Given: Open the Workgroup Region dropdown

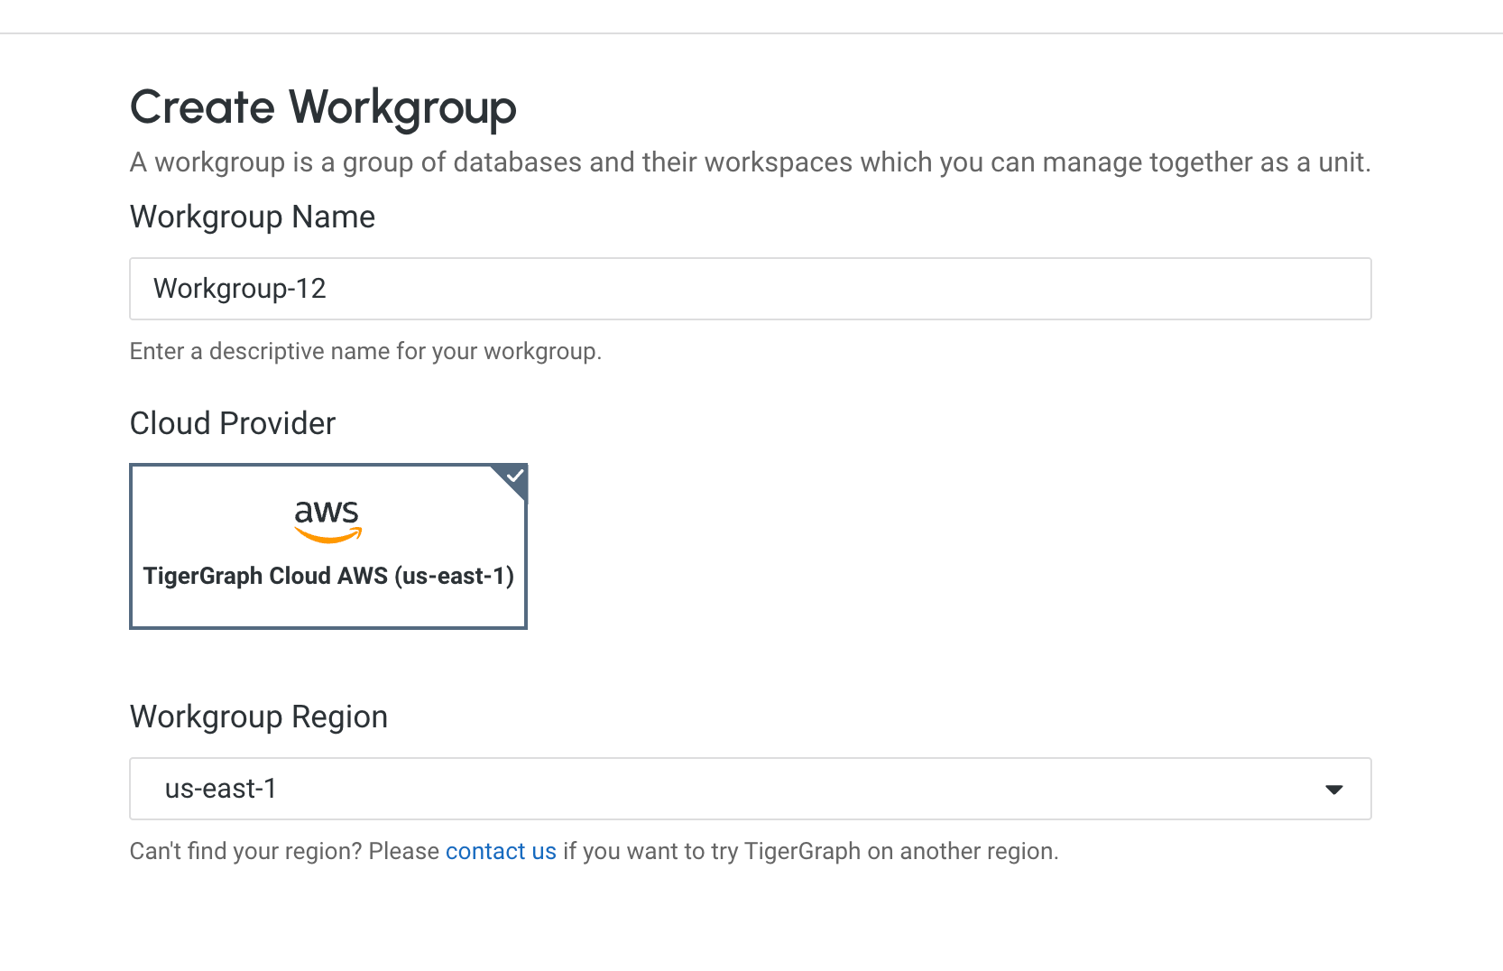Looking at the screenshot, I should click(x=750, y=789).
